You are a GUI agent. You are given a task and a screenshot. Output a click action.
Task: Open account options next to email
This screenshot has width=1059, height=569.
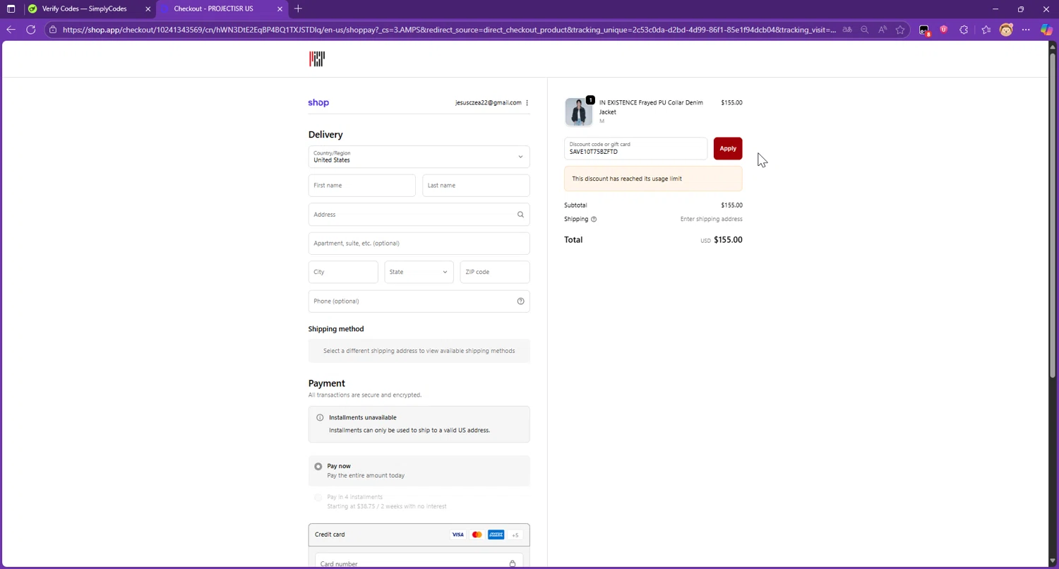coord(527,103)
